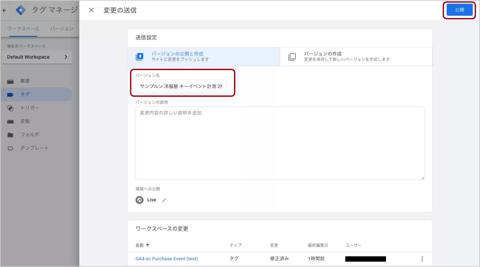Open 概要 in sidebar

click(25, 81)
